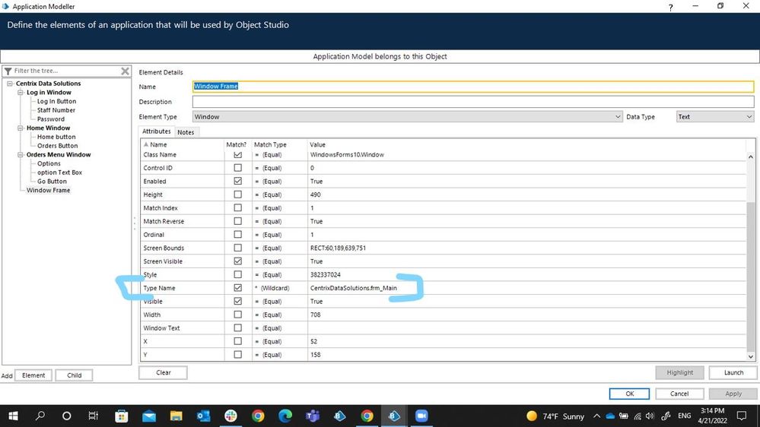The width and height of the screenshot is (760, 427).
Task: Click the Launch button
Action: (x=733, y=372)
